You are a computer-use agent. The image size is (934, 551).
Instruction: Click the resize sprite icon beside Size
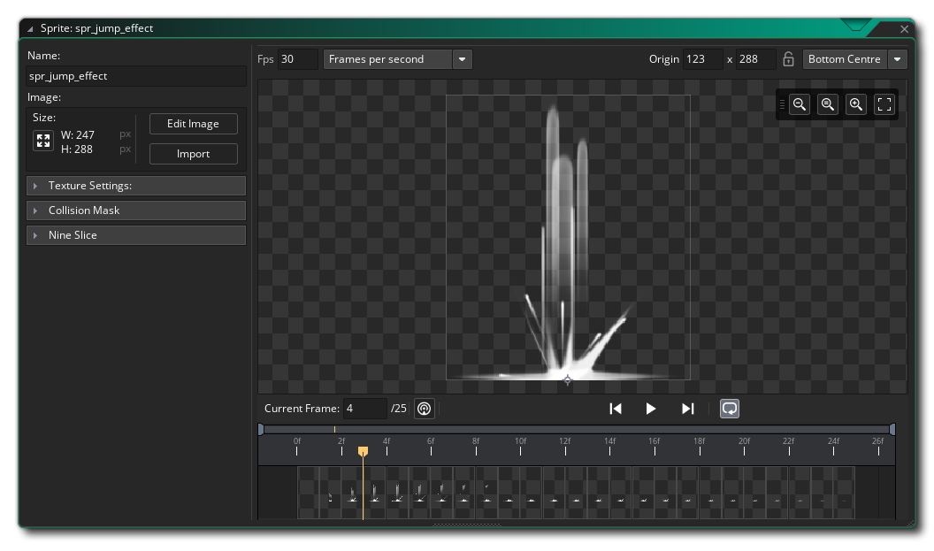pos(43,142)
